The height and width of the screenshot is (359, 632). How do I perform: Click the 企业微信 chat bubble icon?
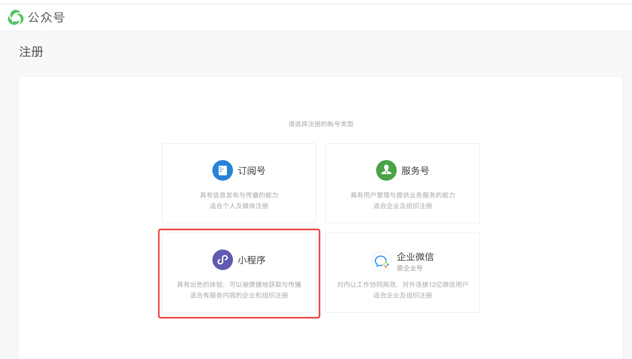382,262
